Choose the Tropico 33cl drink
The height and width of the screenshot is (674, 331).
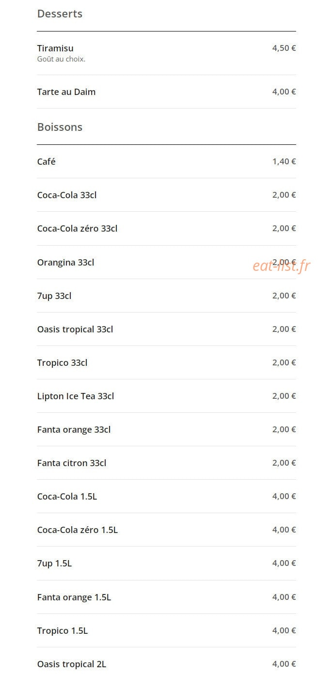(x=166, y=362)
